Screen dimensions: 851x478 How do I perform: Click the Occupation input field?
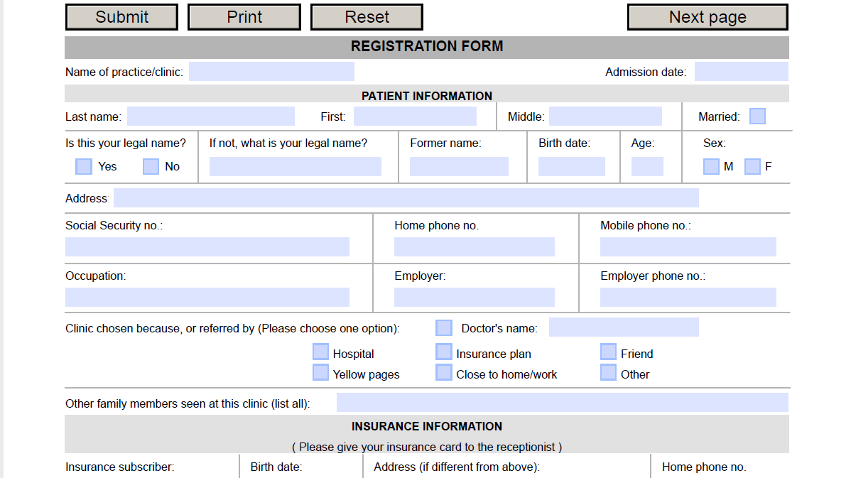[x=207, y=298]
